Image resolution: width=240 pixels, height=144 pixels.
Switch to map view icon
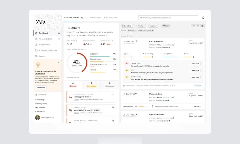pyautogui.click(x=193, y=26)
